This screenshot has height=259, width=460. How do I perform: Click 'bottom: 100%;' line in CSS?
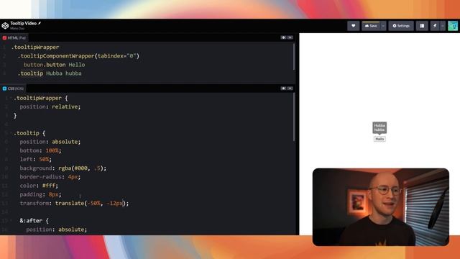40,150
